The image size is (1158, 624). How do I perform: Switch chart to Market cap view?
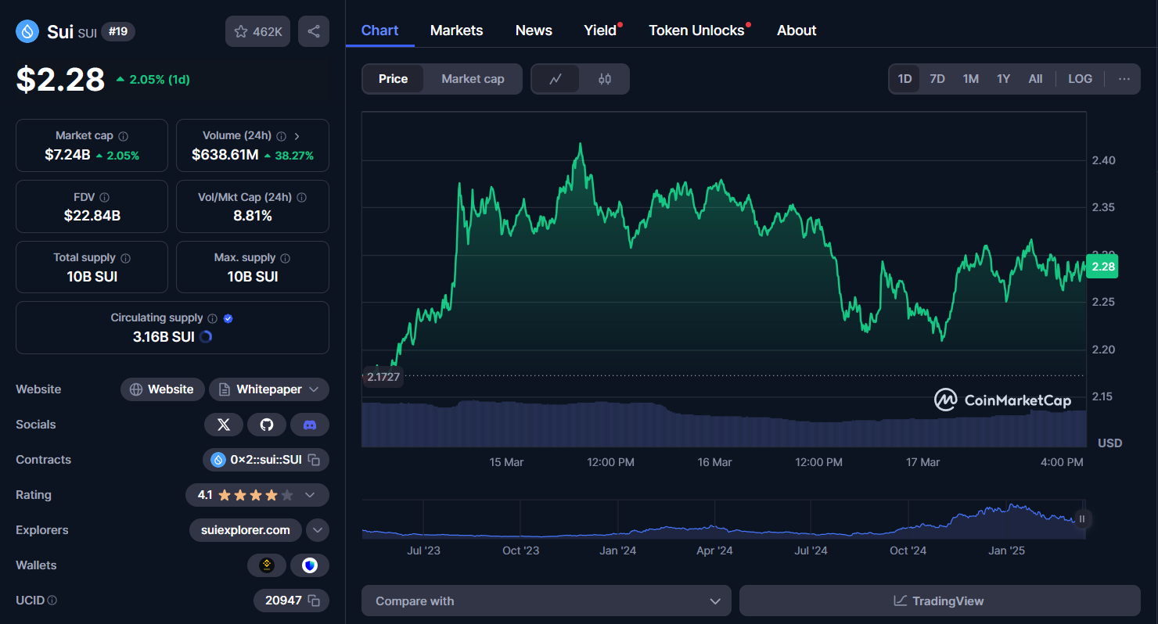473,79
